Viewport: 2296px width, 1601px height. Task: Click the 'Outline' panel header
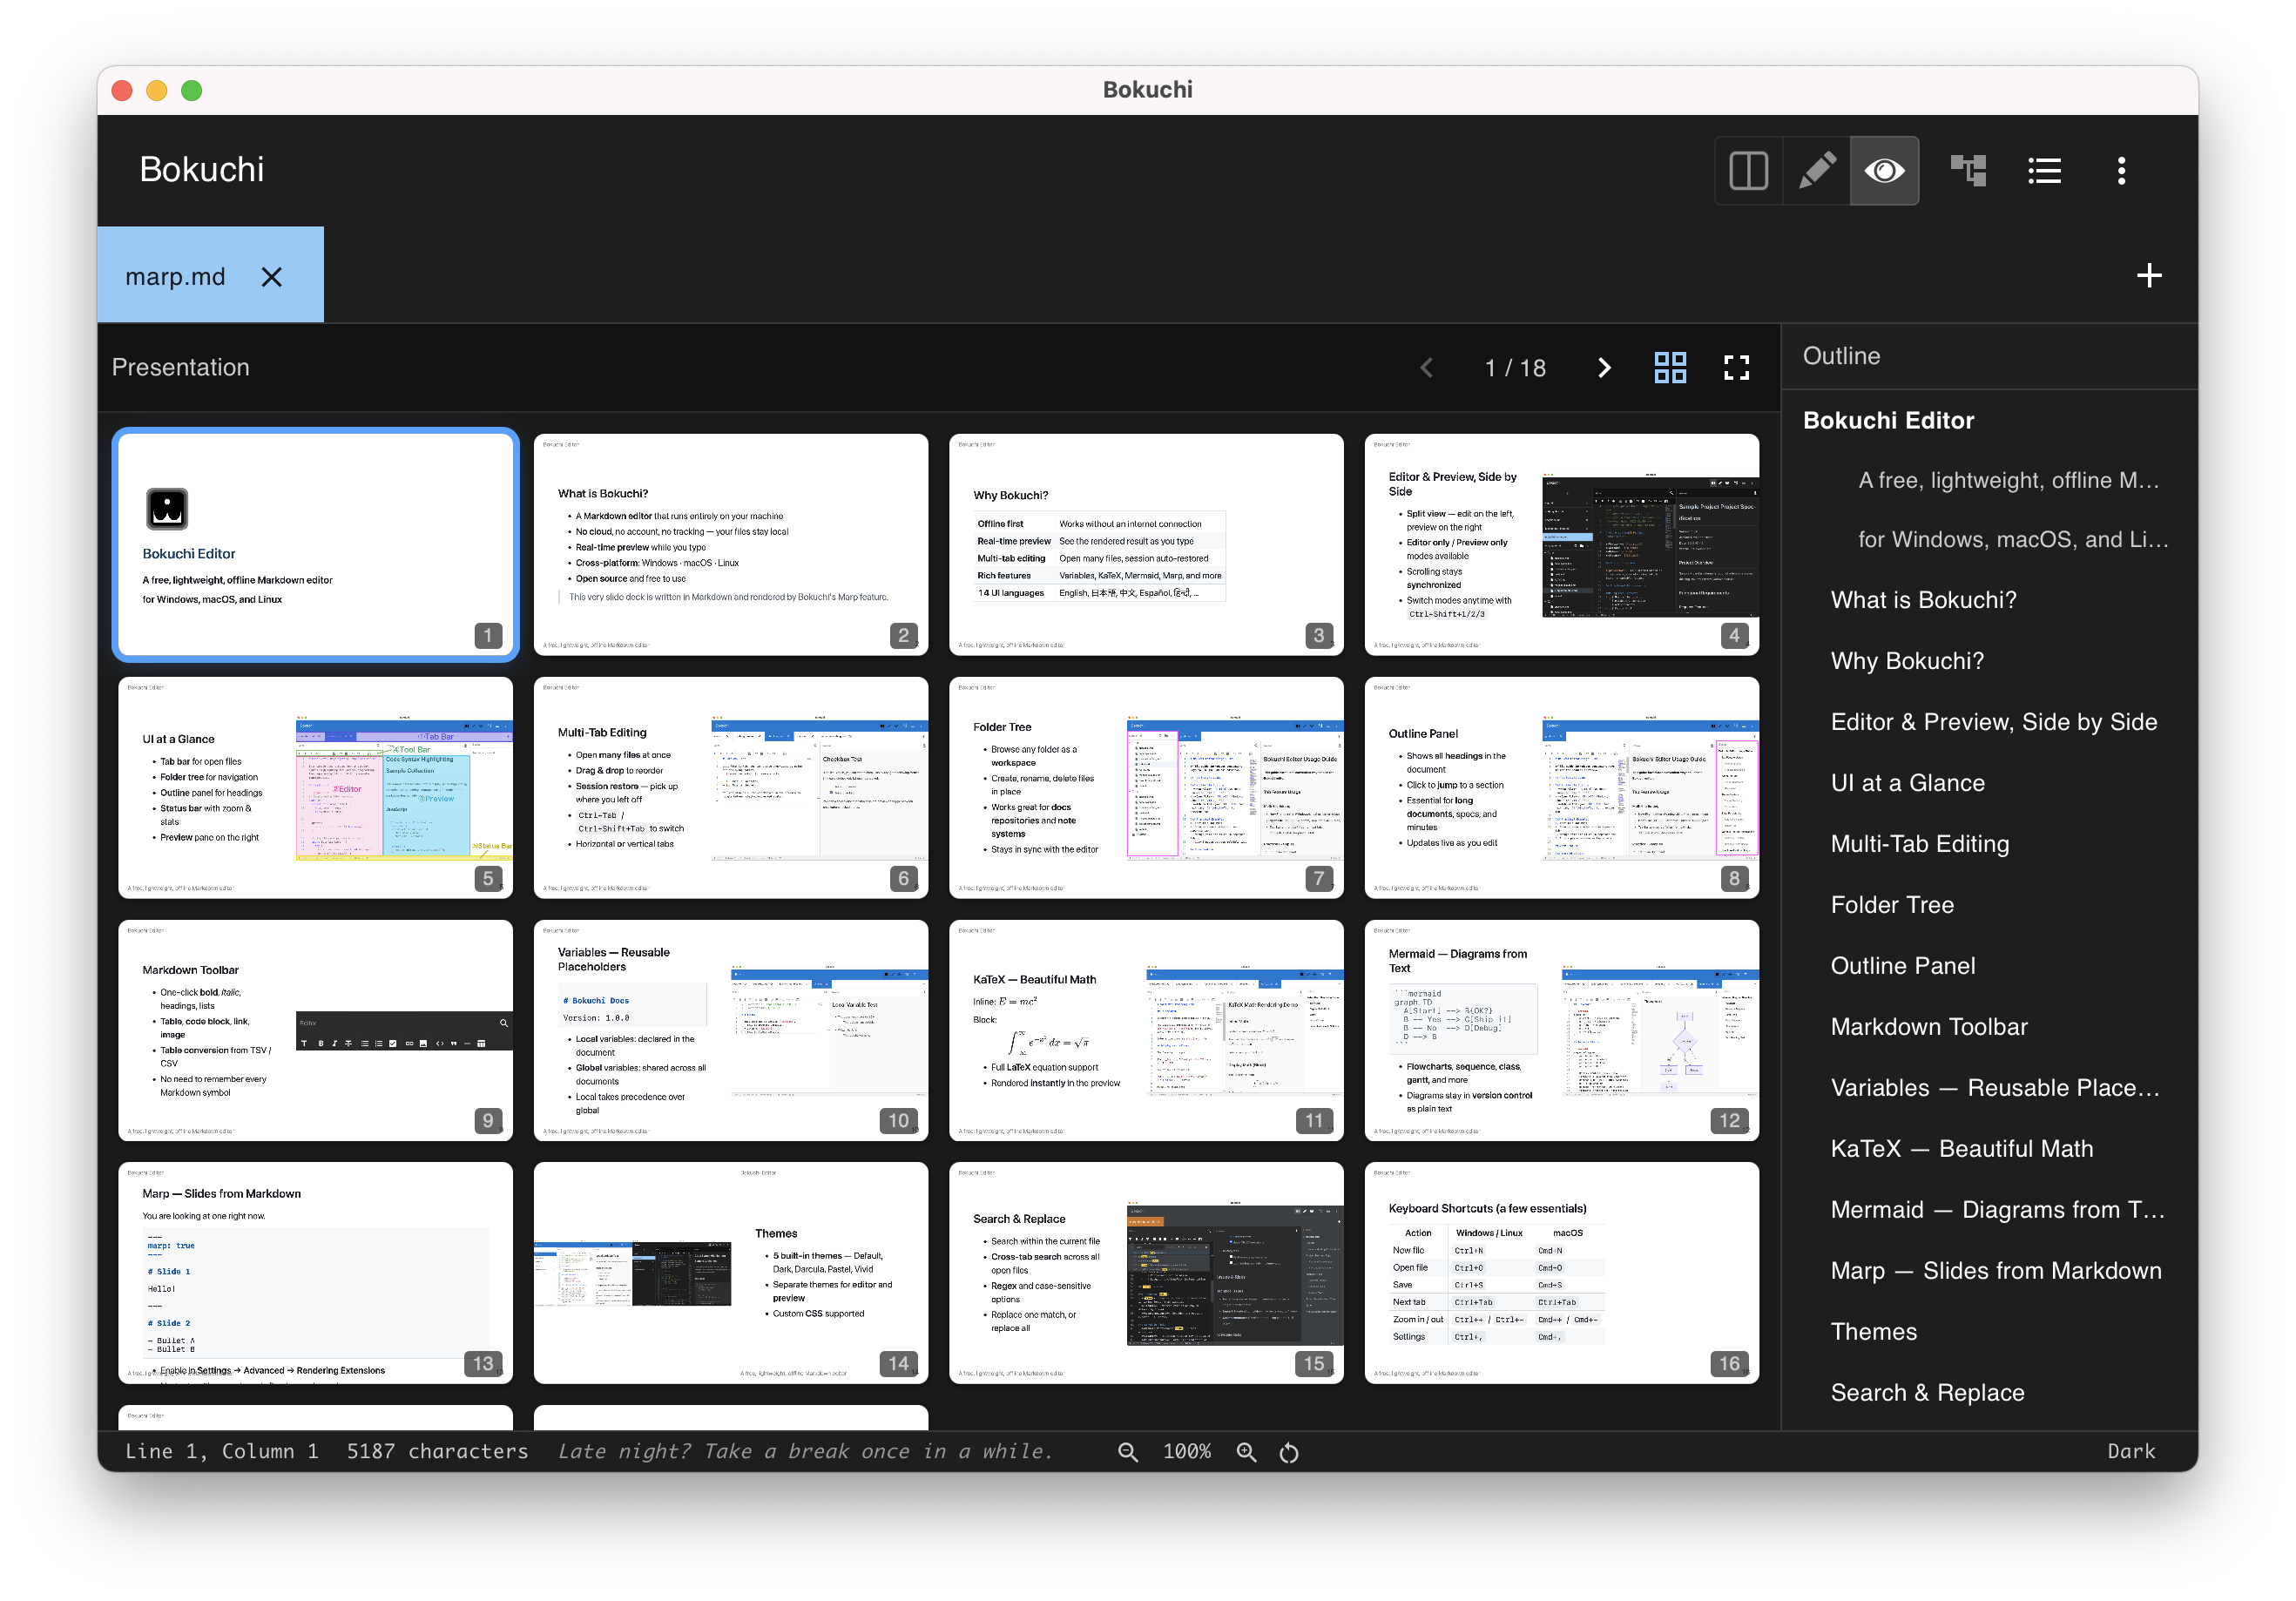point(1841,356)
